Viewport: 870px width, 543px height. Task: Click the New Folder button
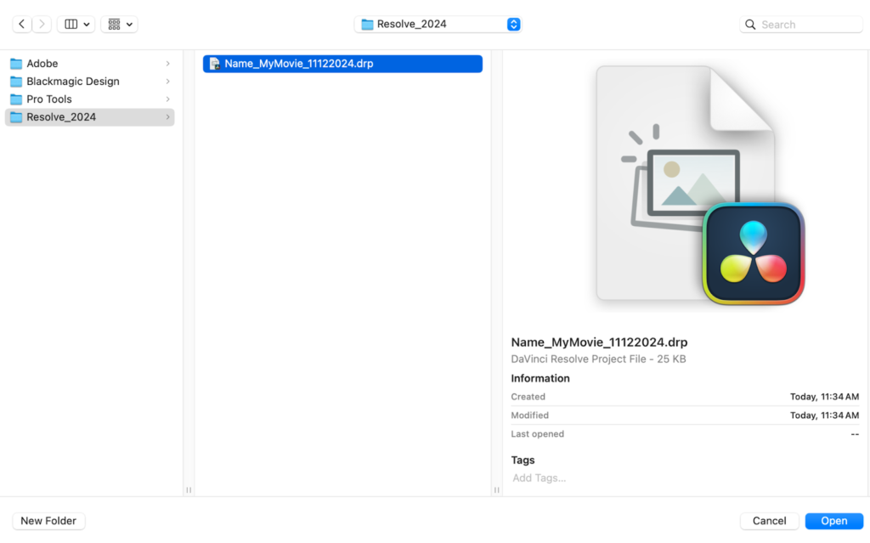pos(48,521)
